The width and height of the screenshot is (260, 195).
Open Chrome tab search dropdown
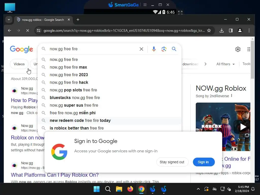9,20
